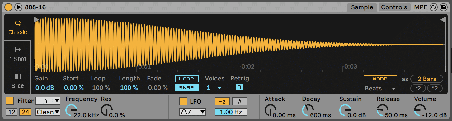452x121 pixels.
Task: Toggle the Retrig R button
Action: (x=239, y=87)
